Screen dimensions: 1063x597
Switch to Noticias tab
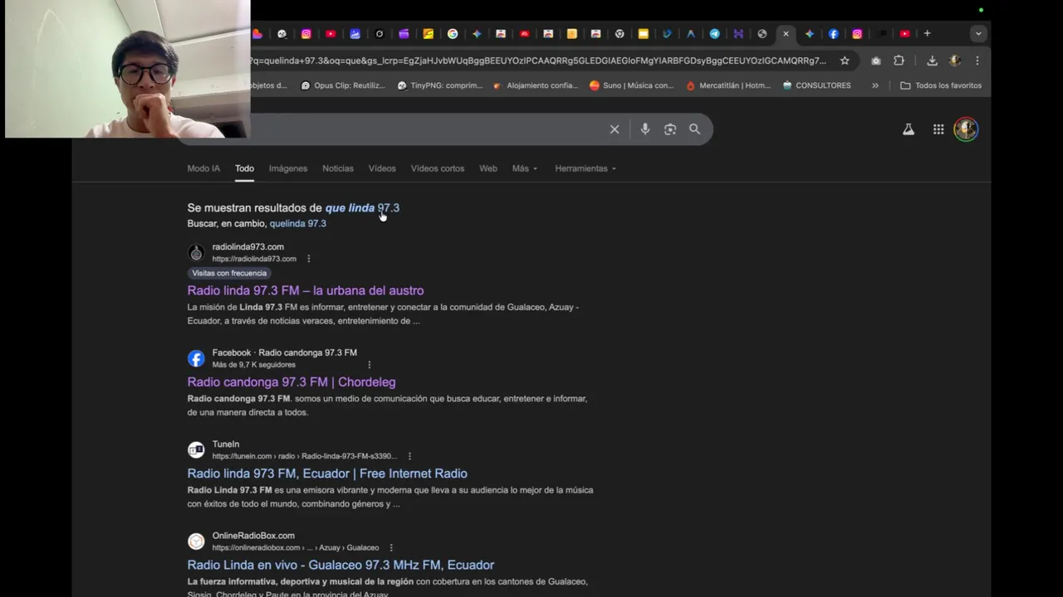(338, 168)
